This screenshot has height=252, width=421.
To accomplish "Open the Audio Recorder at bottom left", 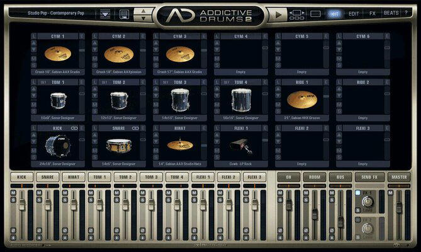I will coord(26,245).
